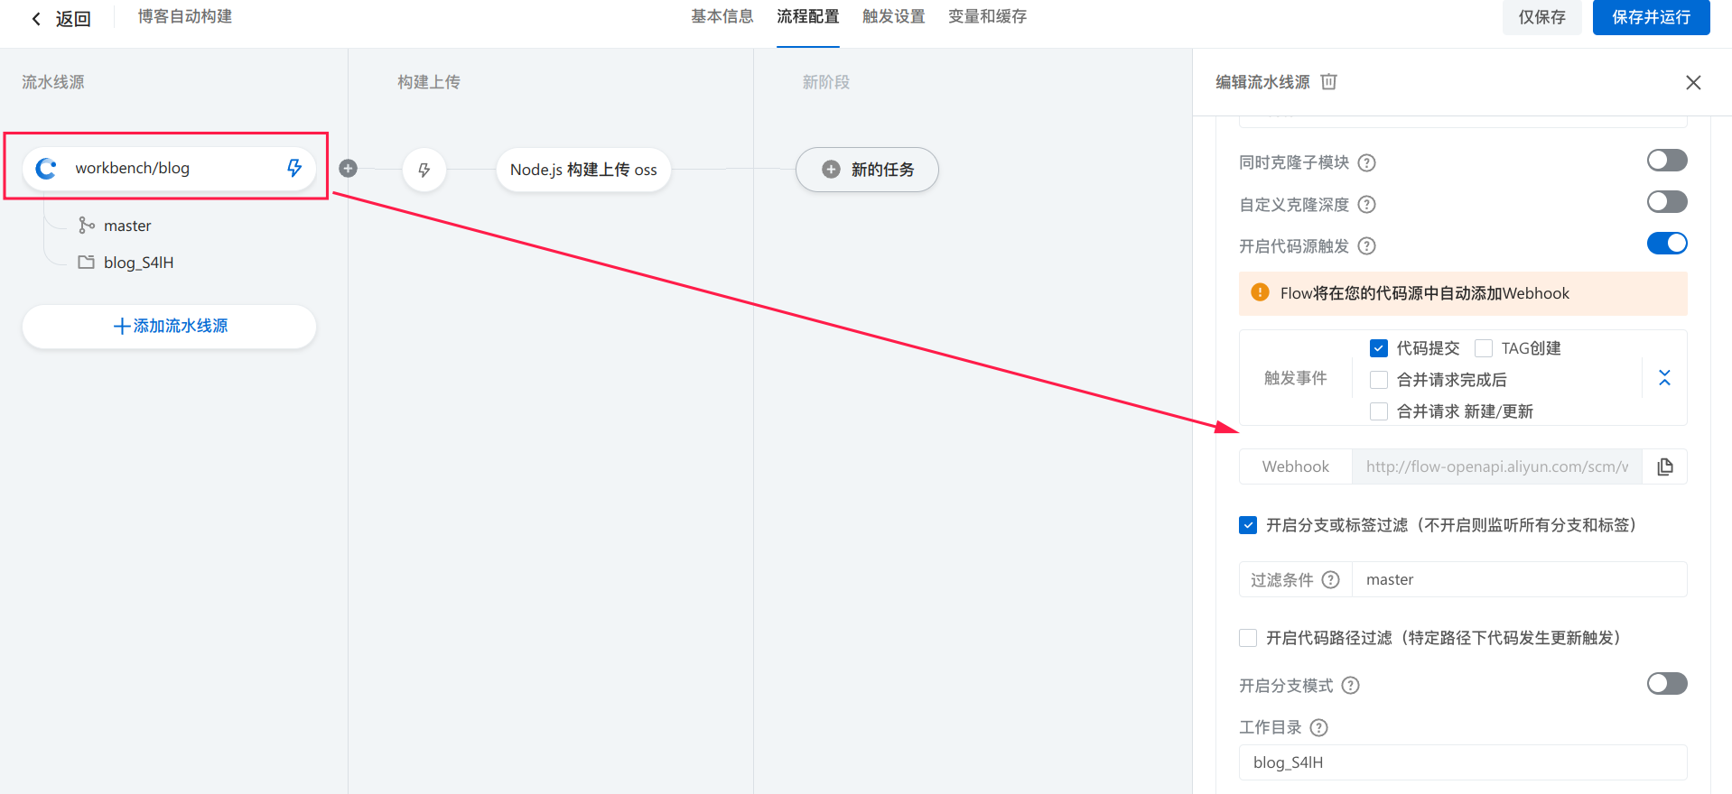Click the trash icon beside 编辑流水线源
Image resolution: width=1732 pixels, height=794 pixels.
click(x=1328, y=82)
